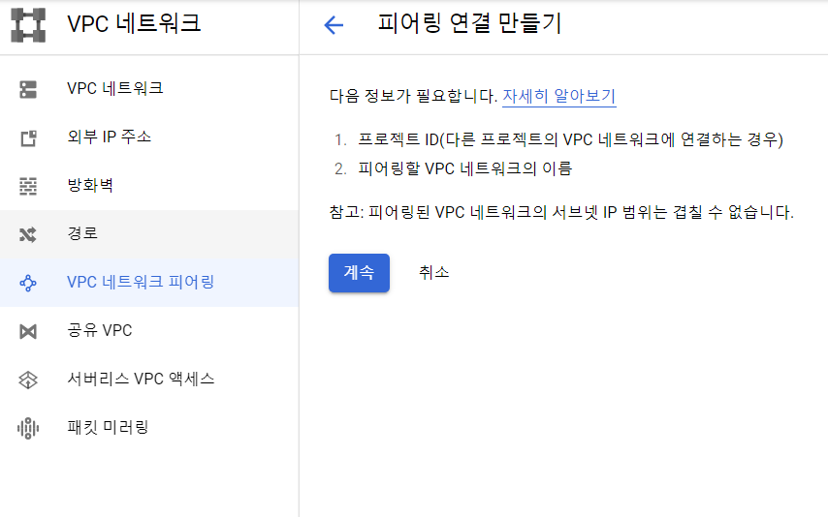Viewport: 828px width, 517px height.
Task: Click the 경로 routes shuffle icon
Action: click(28, 234)
